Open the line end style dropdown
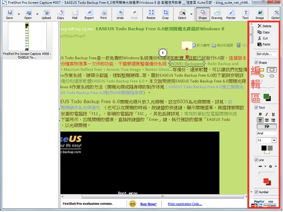The width and height of the screenshot is (283, 212). pyautogui.click(x=276, y=166)
